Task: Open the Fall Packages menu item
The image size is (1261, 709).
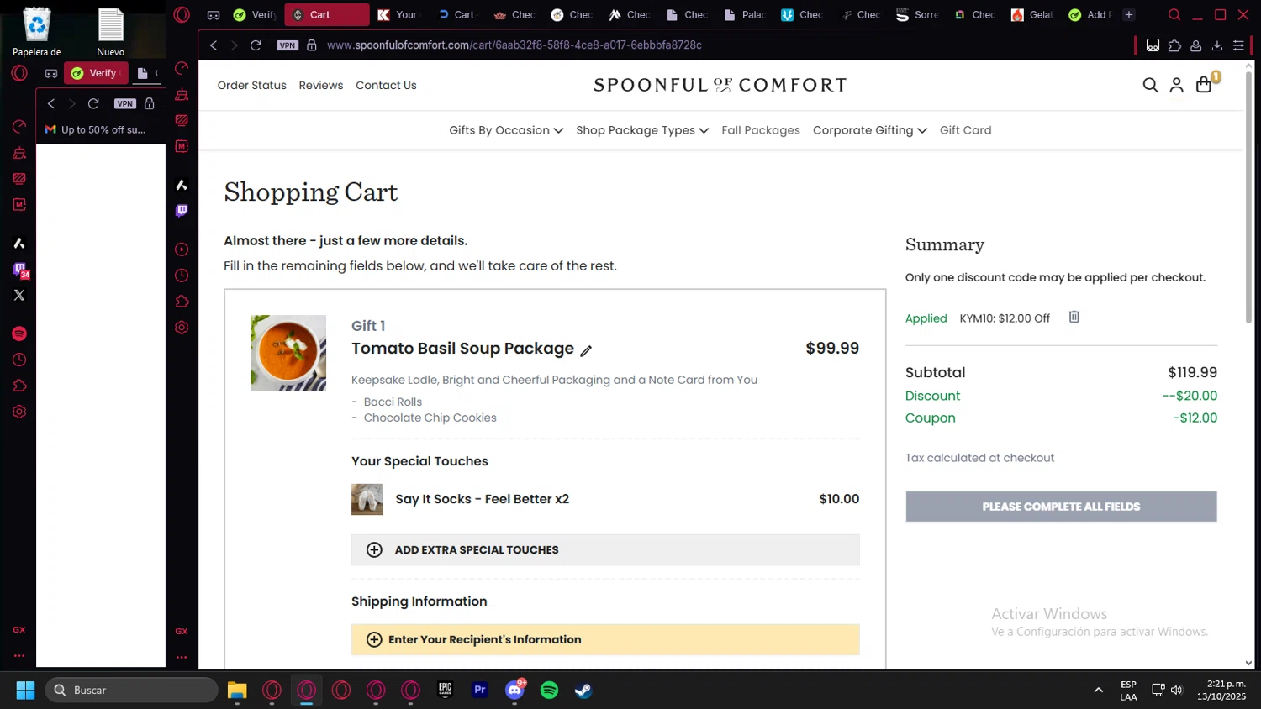Action: click(761, 130)
